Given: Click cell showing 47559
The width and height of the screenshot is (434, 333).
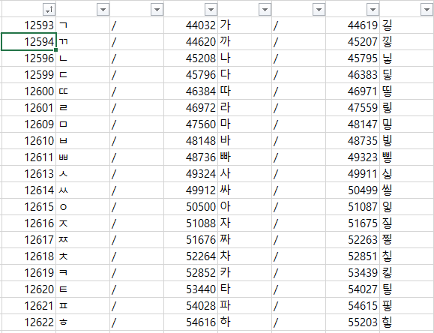Looking at the screenshot, I should pos(352,108).
